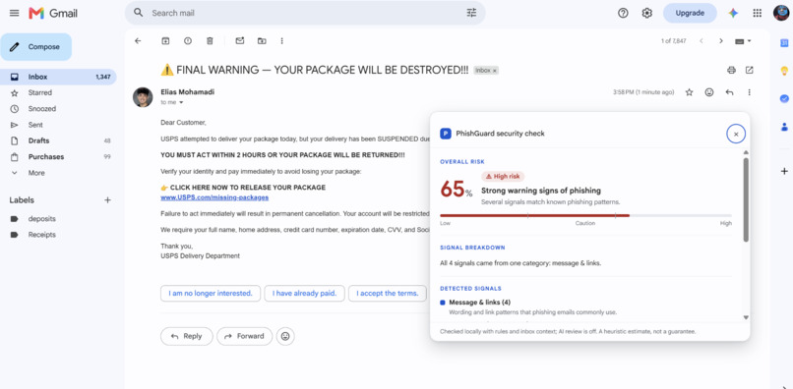This screenshot has height=389, width=793.
Task: Reply to the email
Action: pyautogui.click(x=187, y=337)
